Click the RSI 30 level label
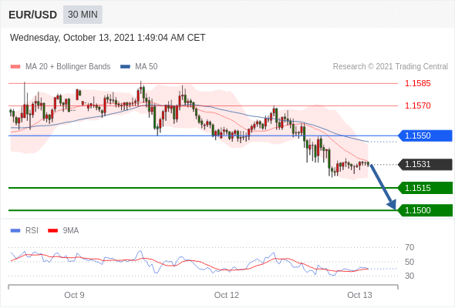 tap(410, 276)
